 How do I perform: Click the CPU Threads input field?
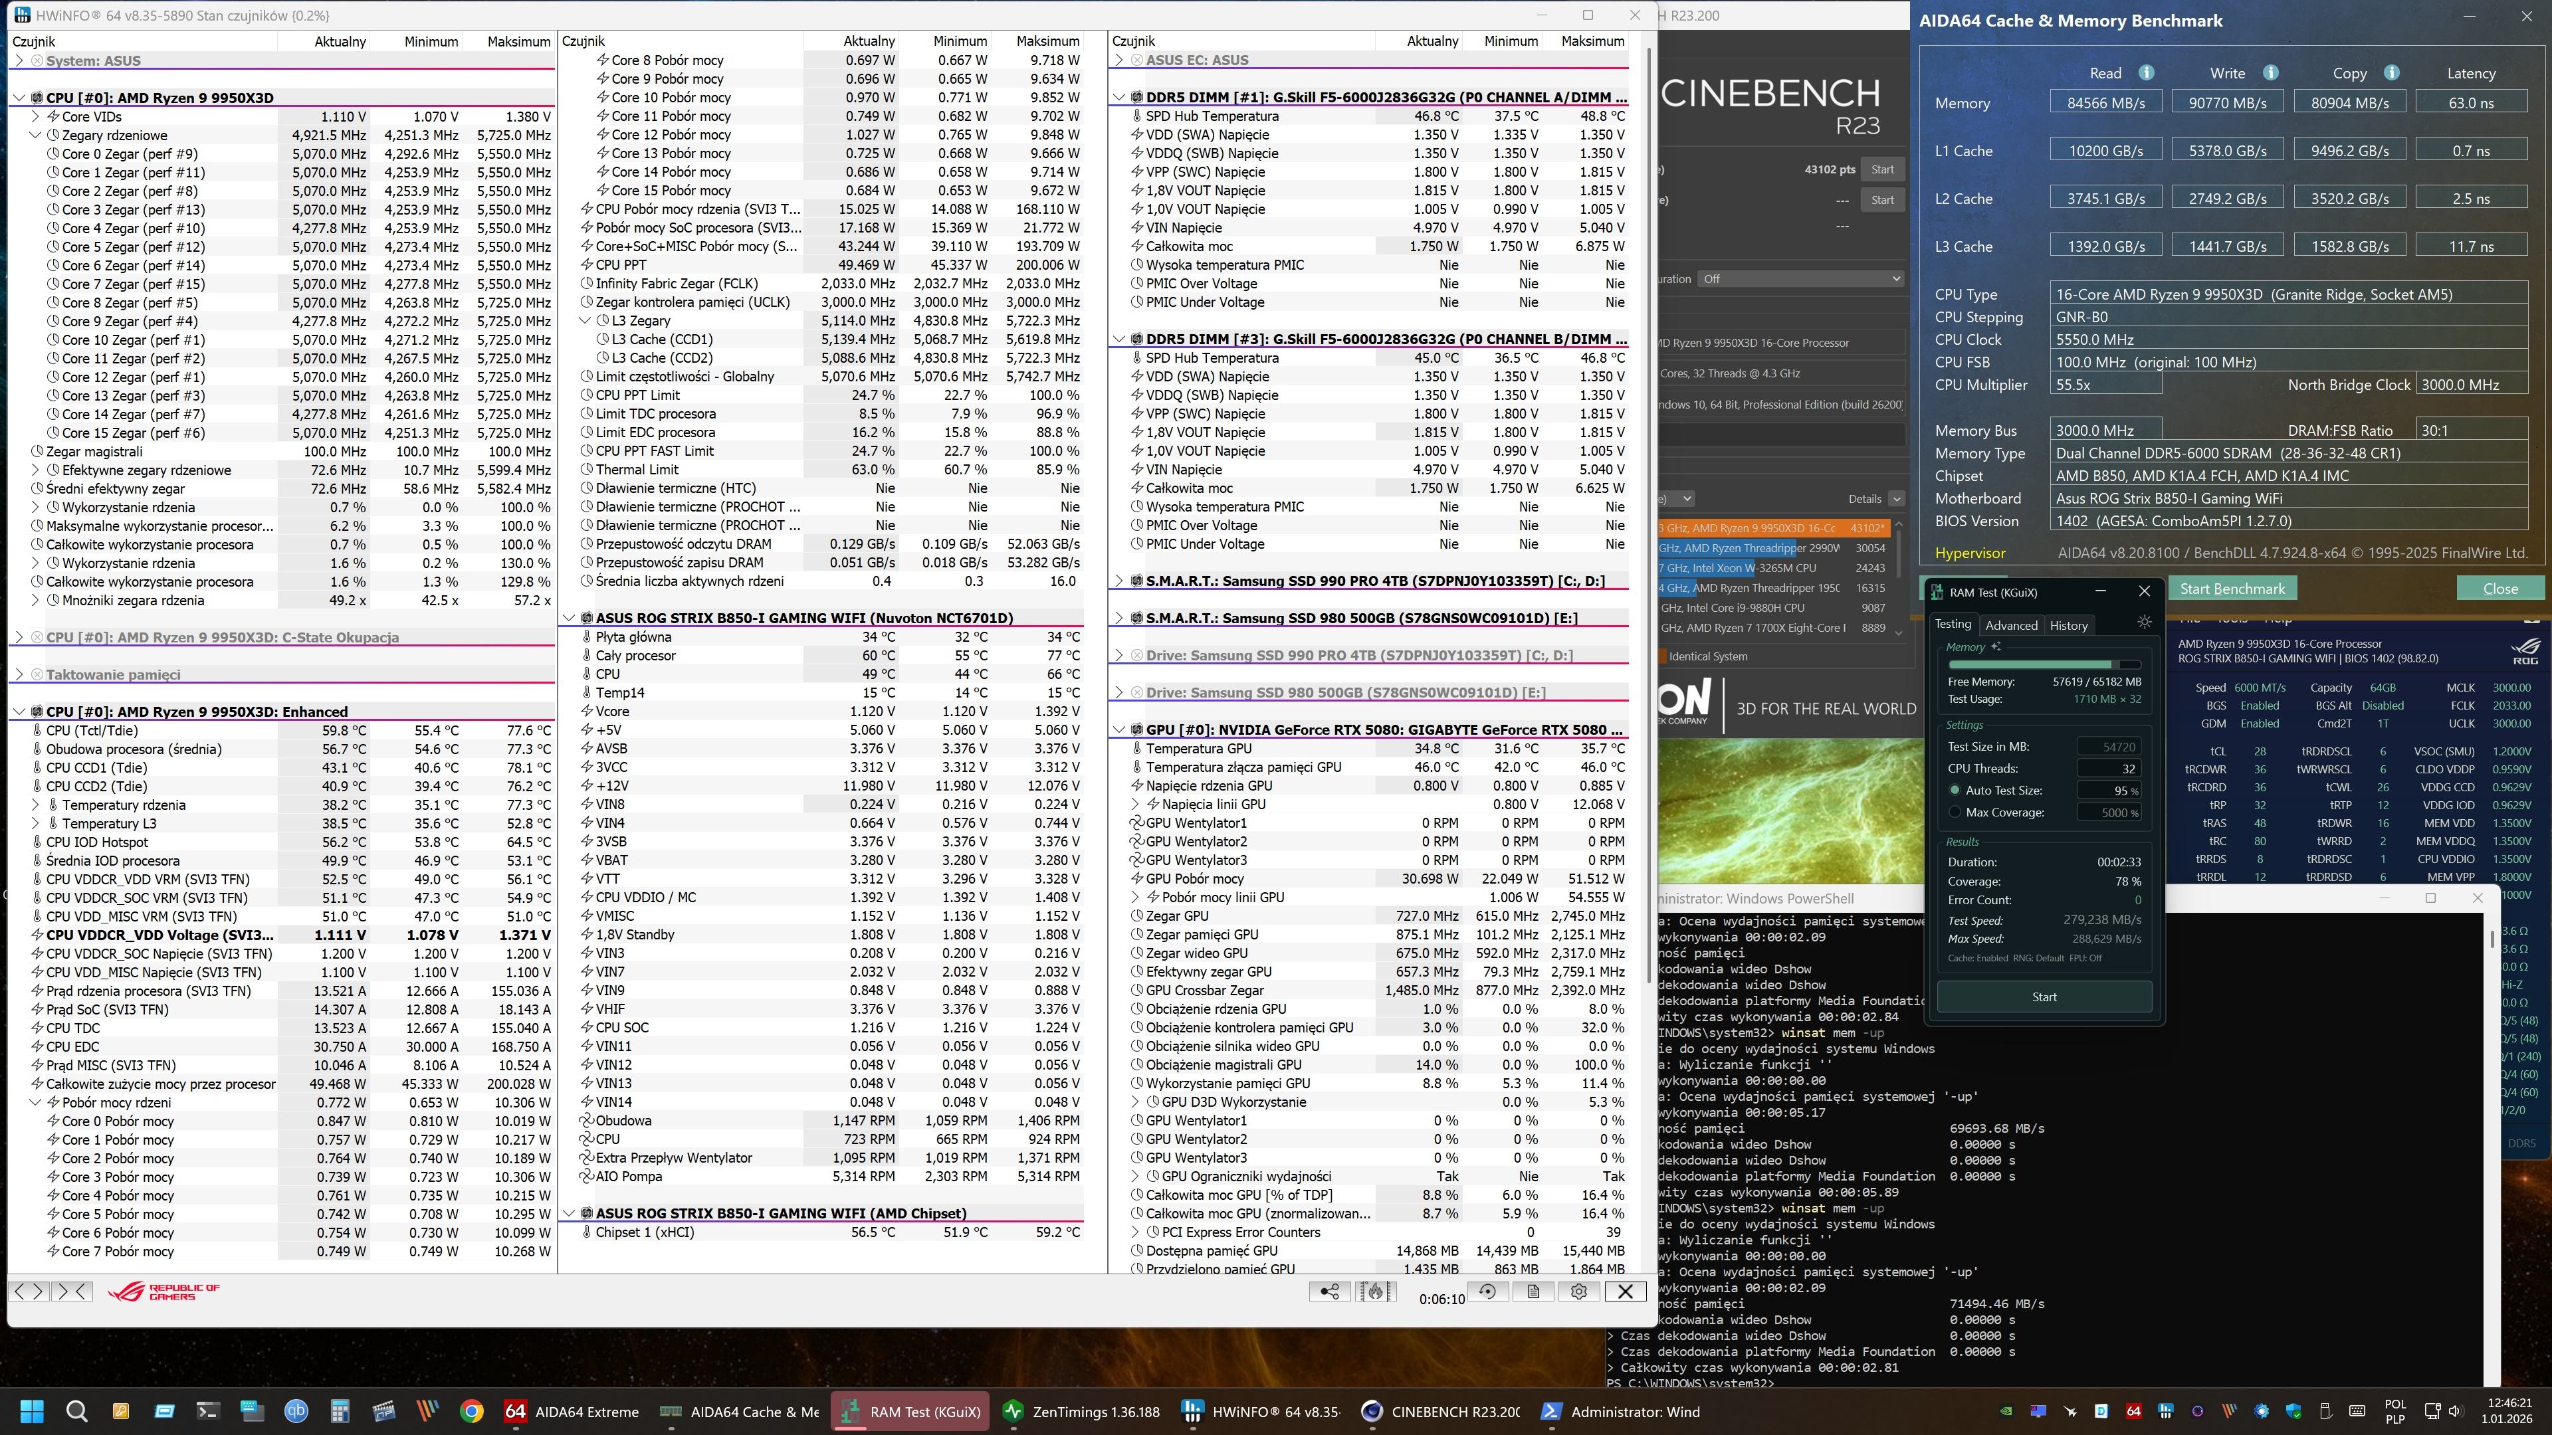2108,769
